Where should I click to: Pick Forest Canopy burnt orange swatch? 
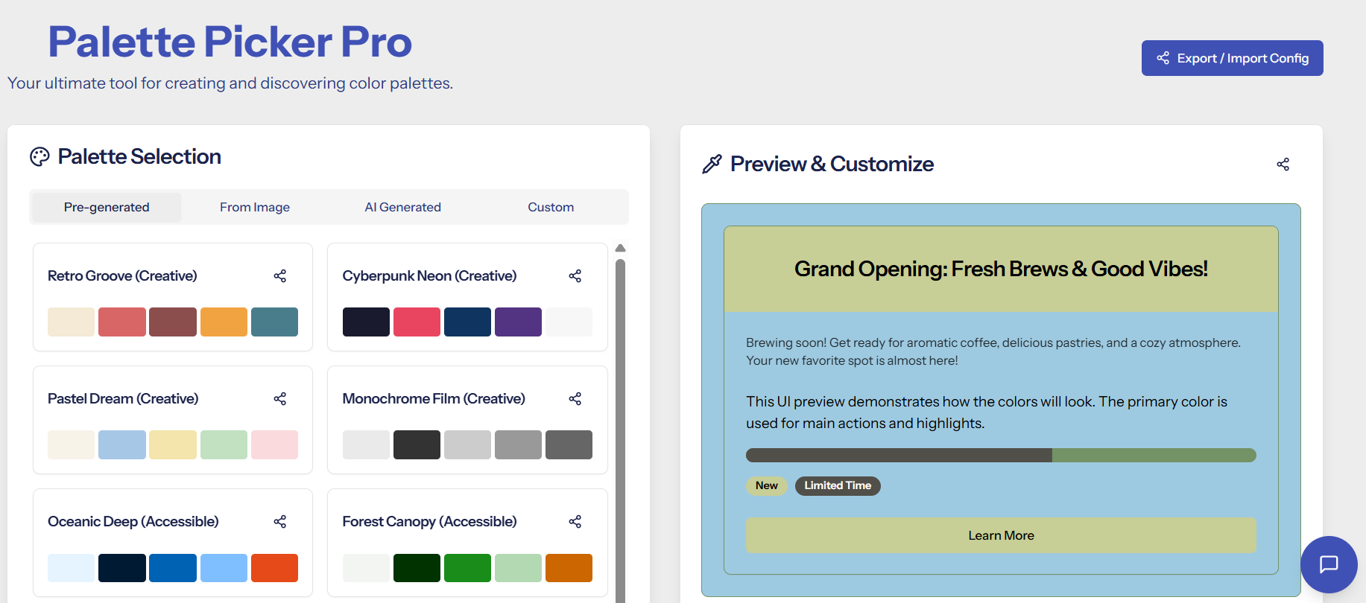(569, 568)
